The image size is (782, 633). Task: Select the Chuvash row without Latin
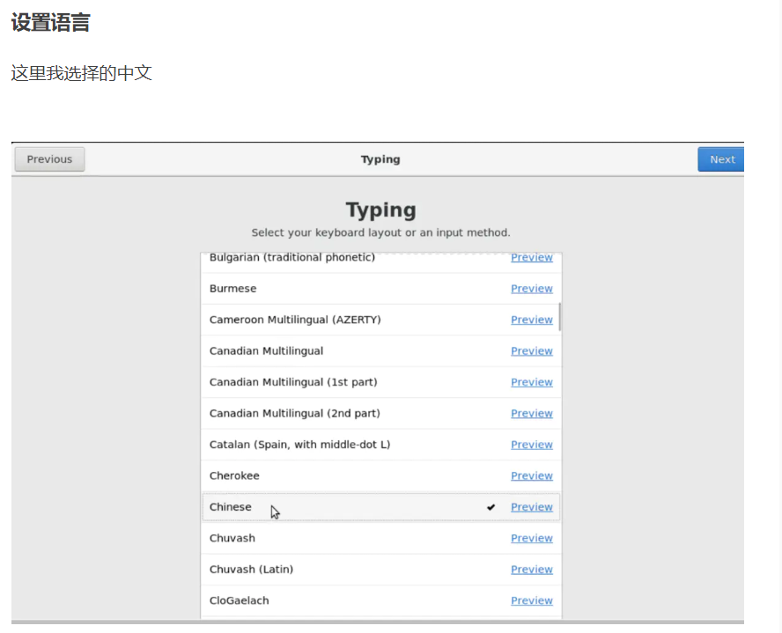point(381,538)
